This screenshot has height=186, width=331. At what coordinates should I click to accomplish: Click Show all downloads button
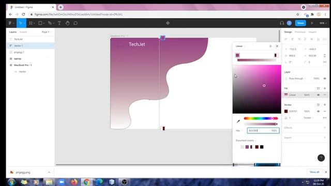point(314,172)
